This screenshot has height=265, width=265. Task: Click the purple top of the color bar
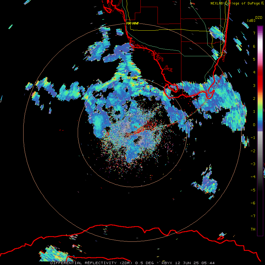[260, 29]
